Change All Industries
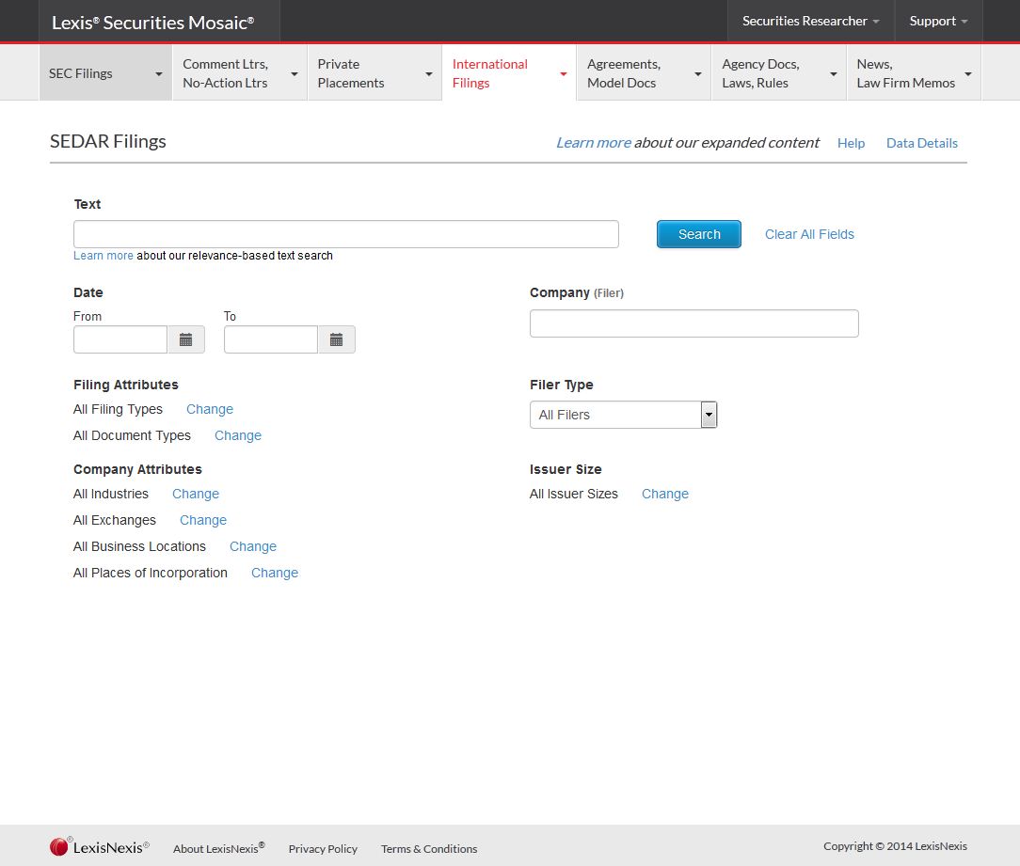The image size is (1020, 866). [196, 494]
